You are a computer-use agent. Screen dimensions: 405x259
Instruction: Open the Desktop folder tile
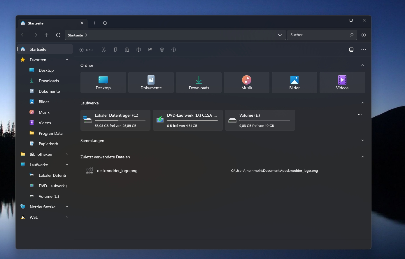click(103, 83)
